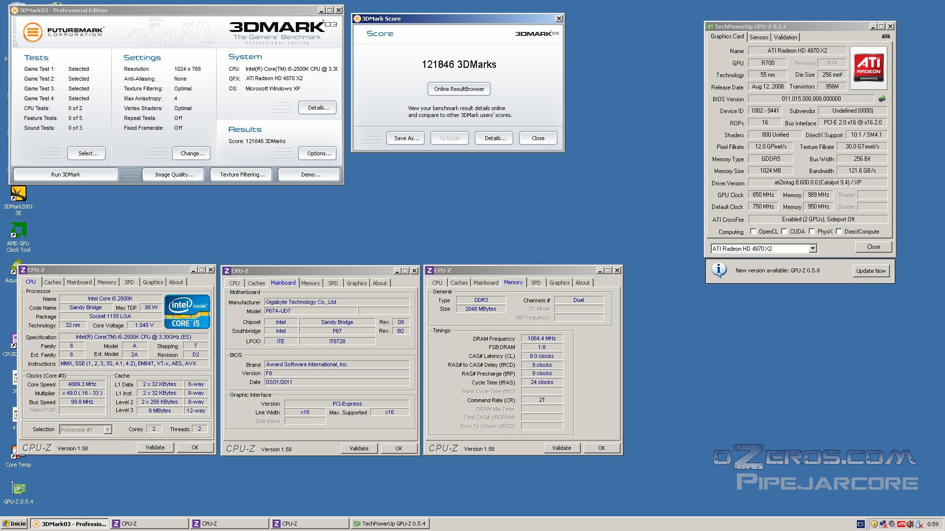
Task: Open the ATI tray icon
Action: click(x=901, y=524)
